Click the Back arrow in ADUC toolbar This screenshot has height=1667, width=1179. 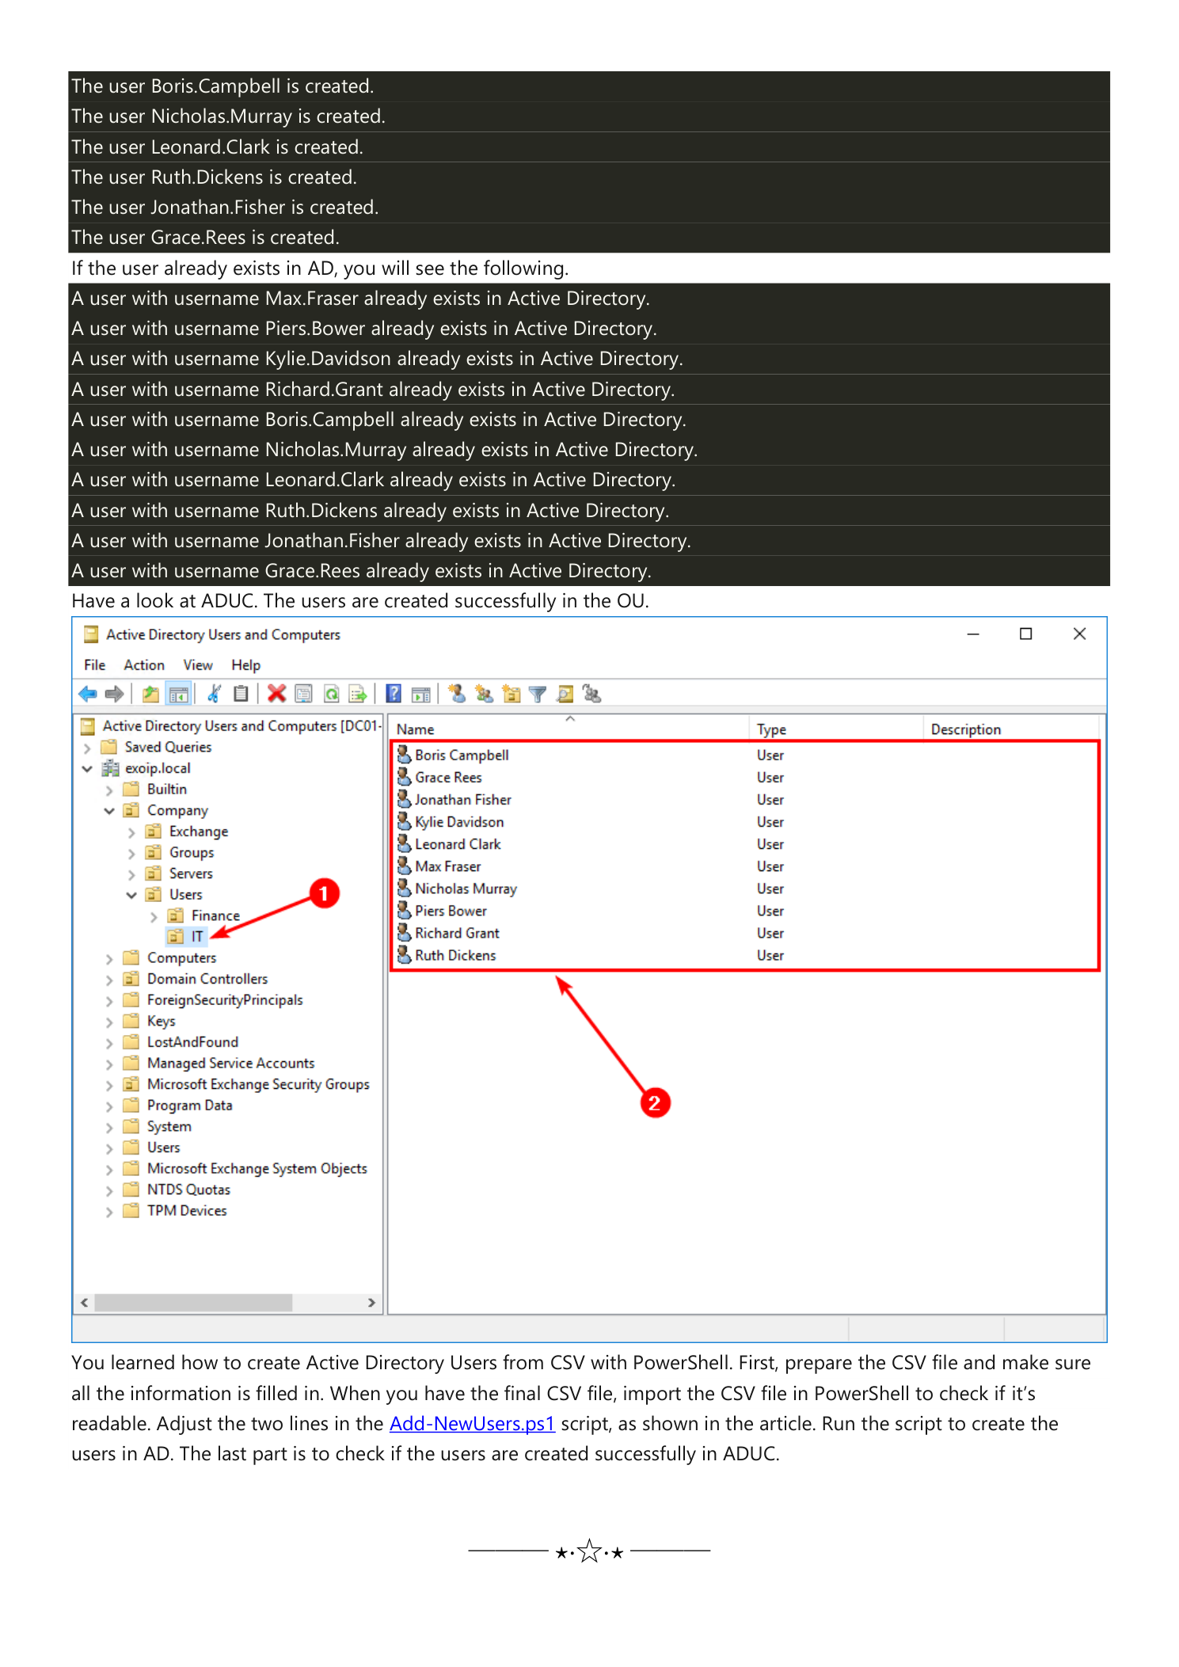88,695
